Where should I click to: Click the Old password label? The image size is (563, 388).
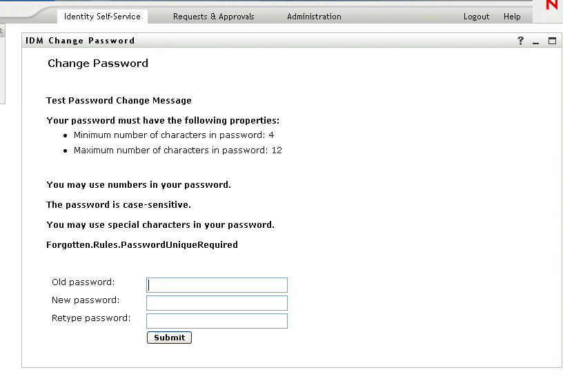coord(83,282)
